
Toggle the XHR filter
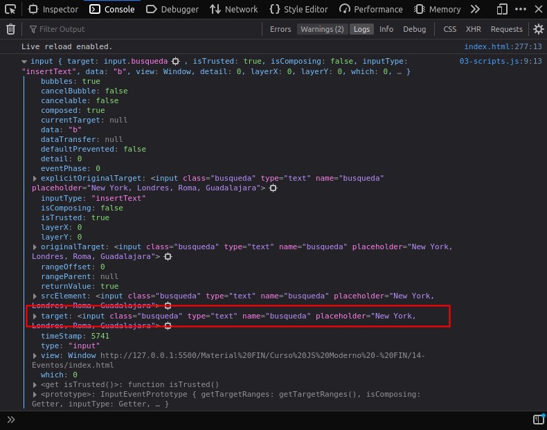pos(473,29)
